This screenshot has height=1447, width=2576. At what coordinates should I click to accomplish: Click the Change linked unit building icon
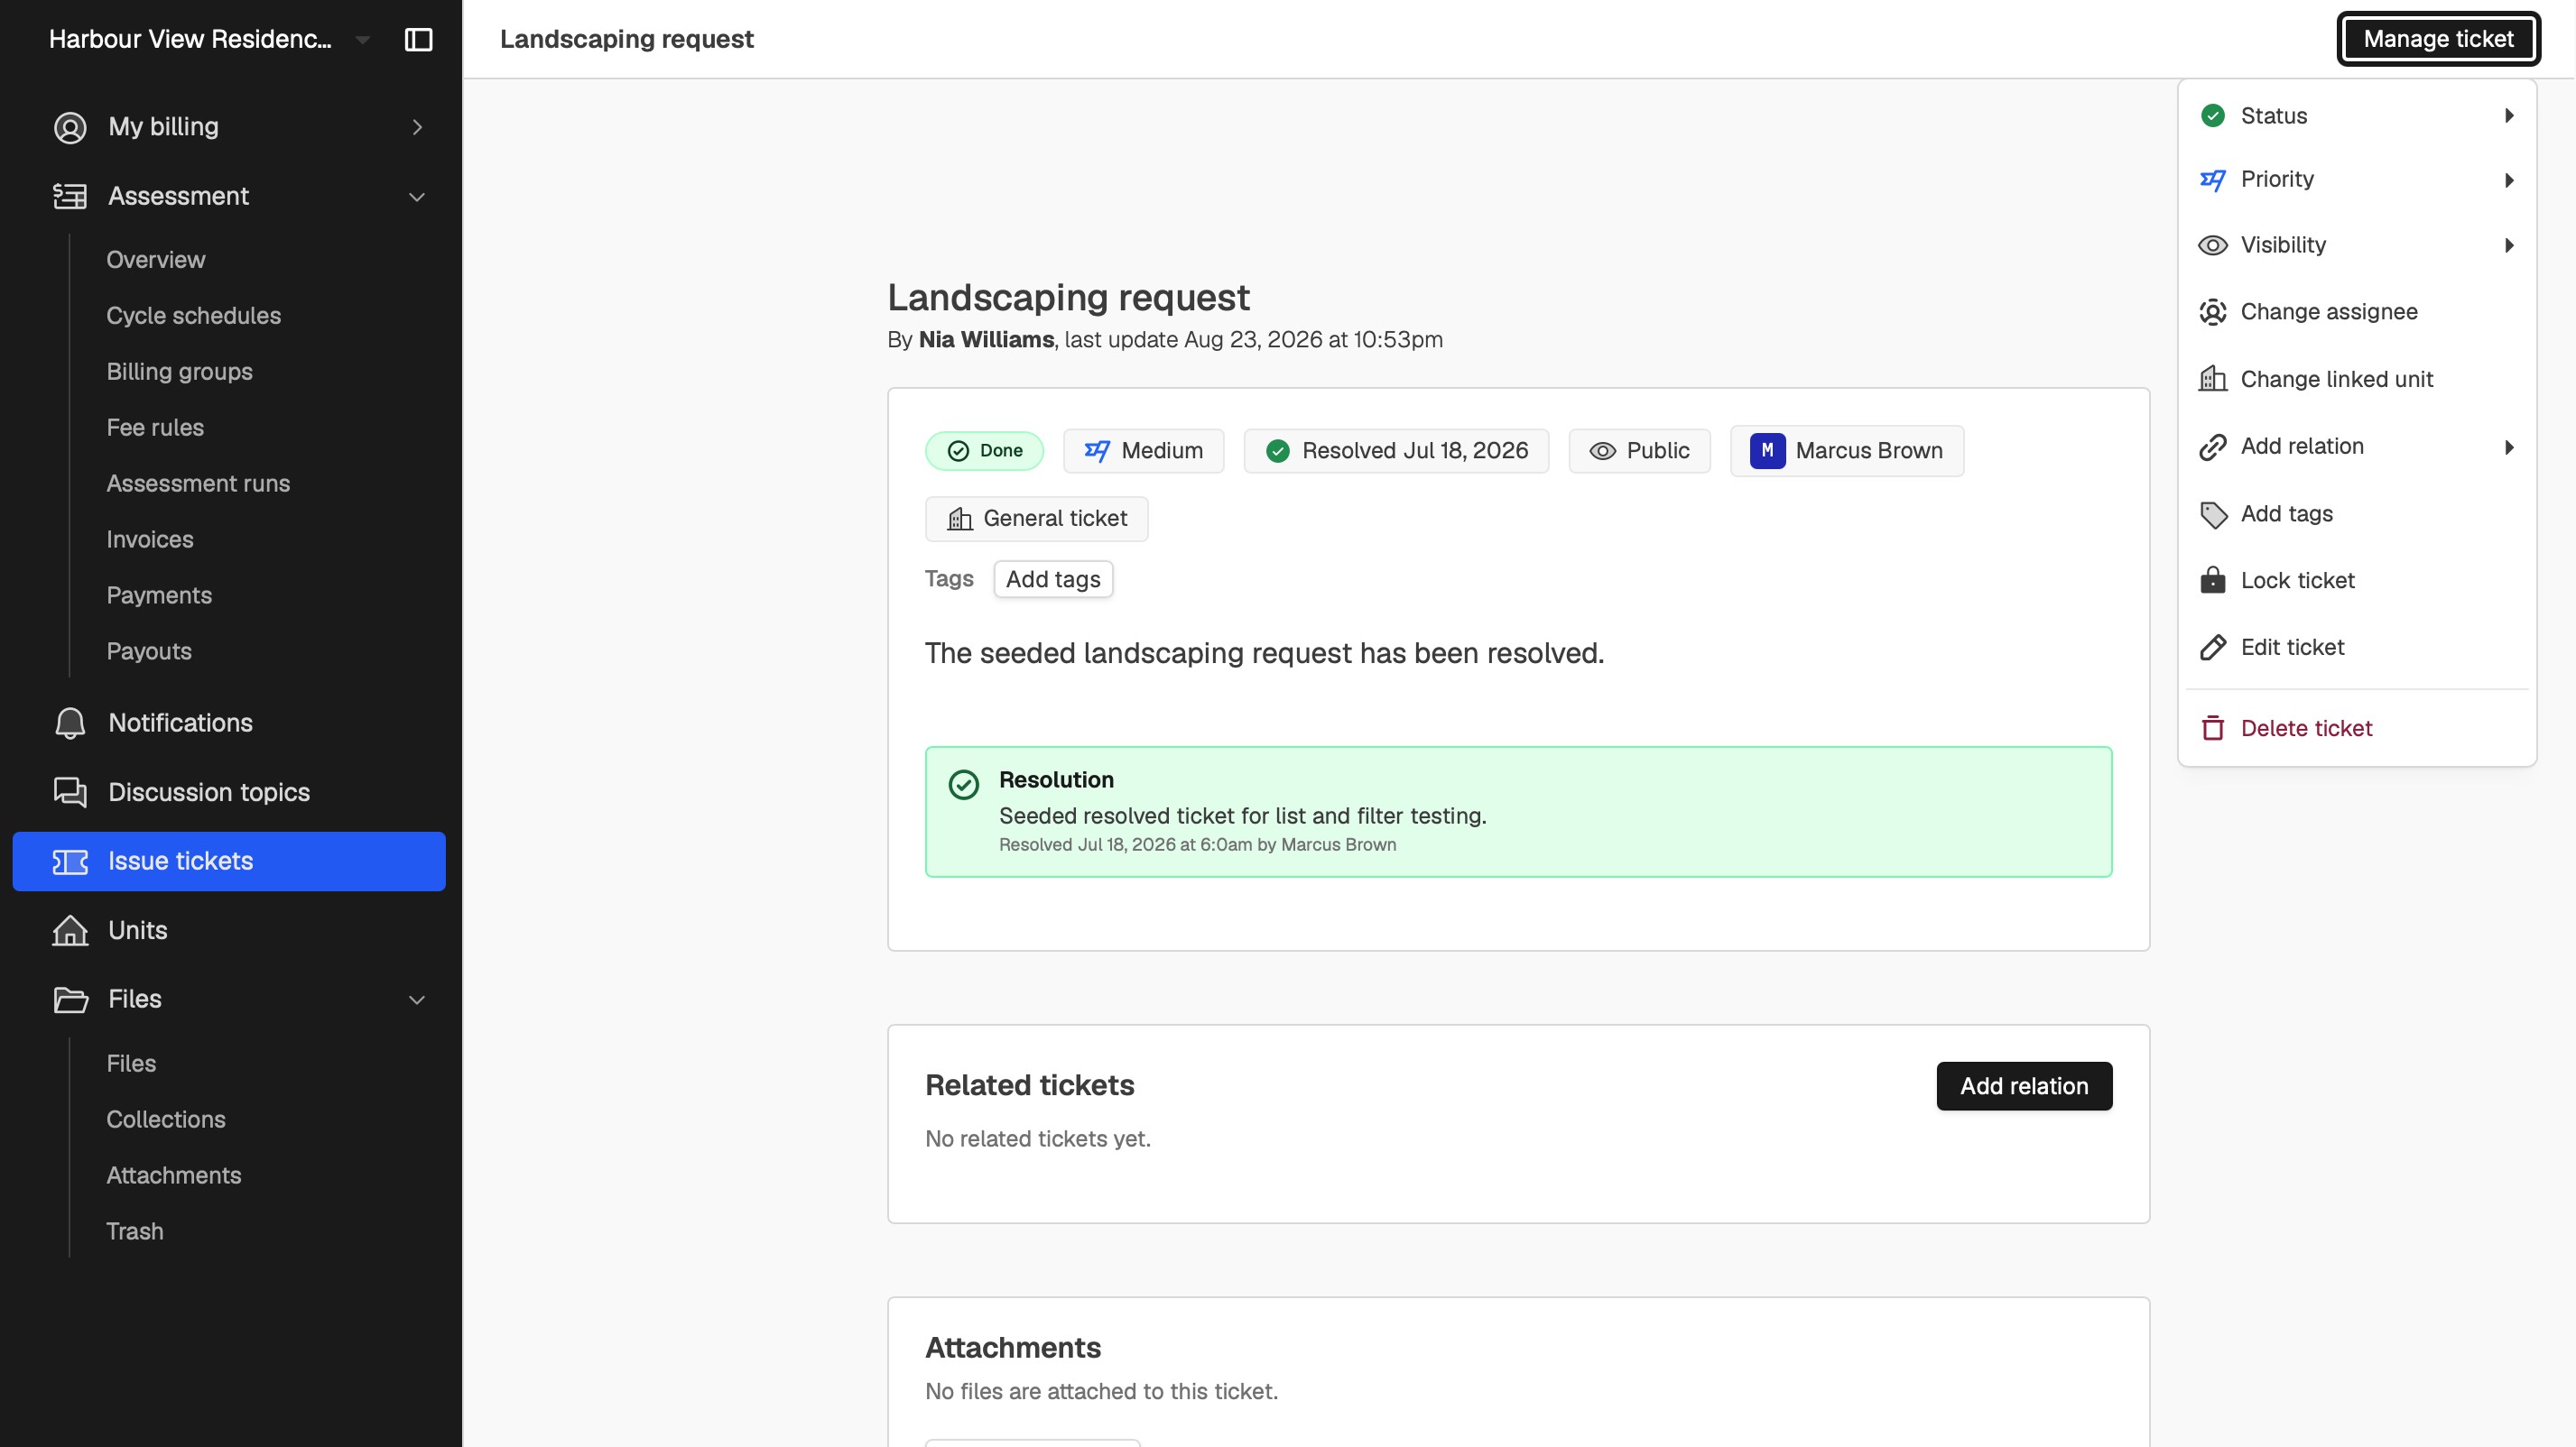tap(2212, 379)
